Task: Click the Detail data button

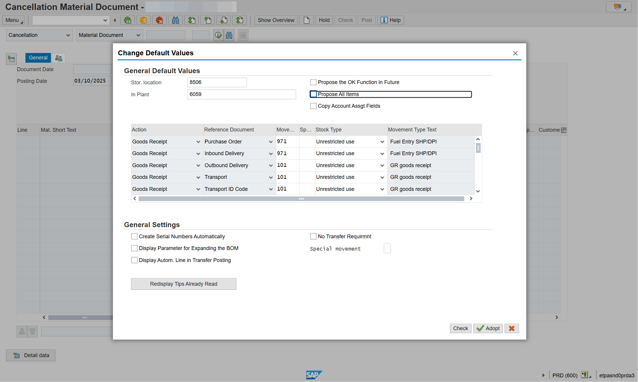Action: (x=31, y=355)
